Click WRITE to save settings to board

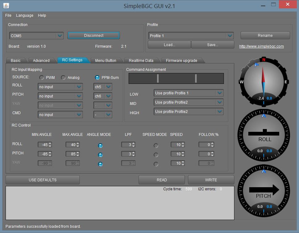211,180
